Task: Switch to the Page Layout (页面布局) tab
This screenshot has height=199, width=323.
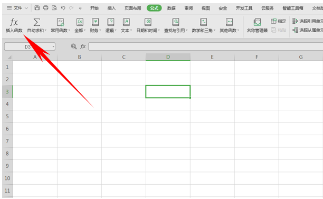Action: coord(133,8)
